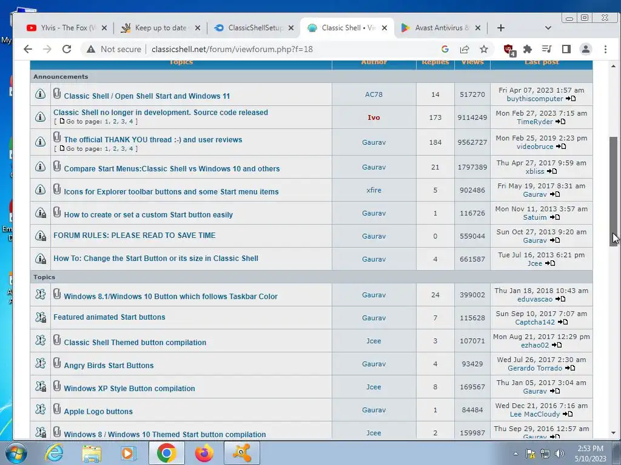Open last poster Lee MacCloudy profile
Image resolution: width=621 pixels, height=465 pixels.
(x=535, y=414)
